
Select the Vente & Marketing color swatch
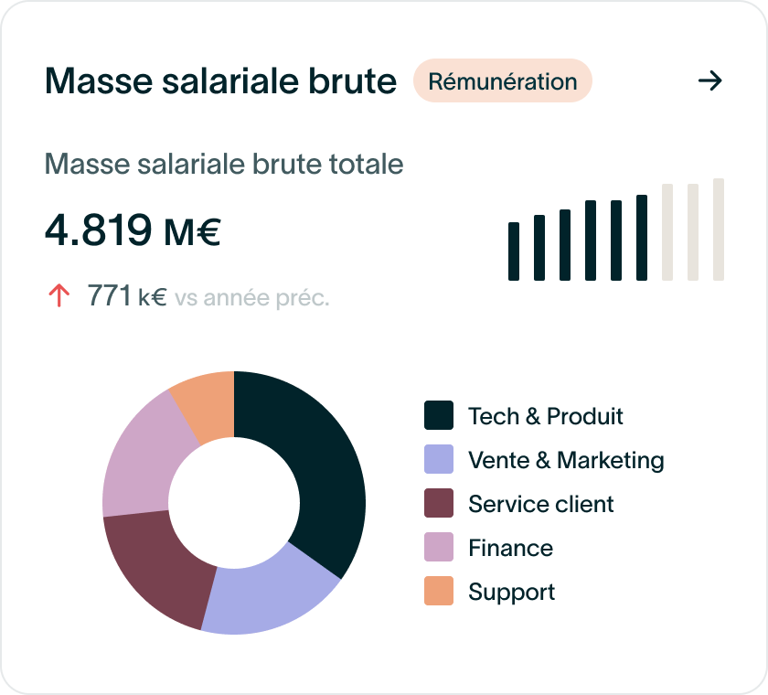coord(438,459)
